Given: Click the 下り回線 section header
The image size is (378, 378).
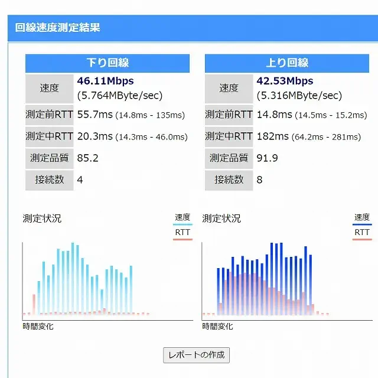Looking at the screenshot, I should point(107,63).
